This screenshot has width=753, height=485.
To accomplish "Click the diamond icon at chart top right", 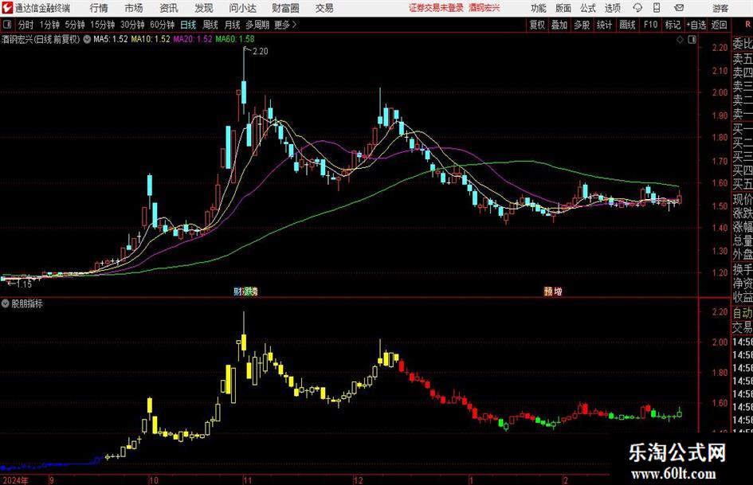I will [x=680, y=40].
